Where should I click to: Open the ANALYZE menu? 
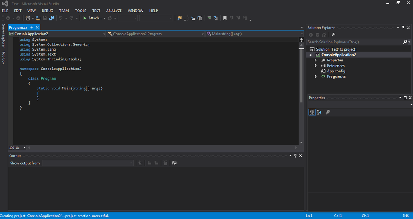click(x=114, y=11)
